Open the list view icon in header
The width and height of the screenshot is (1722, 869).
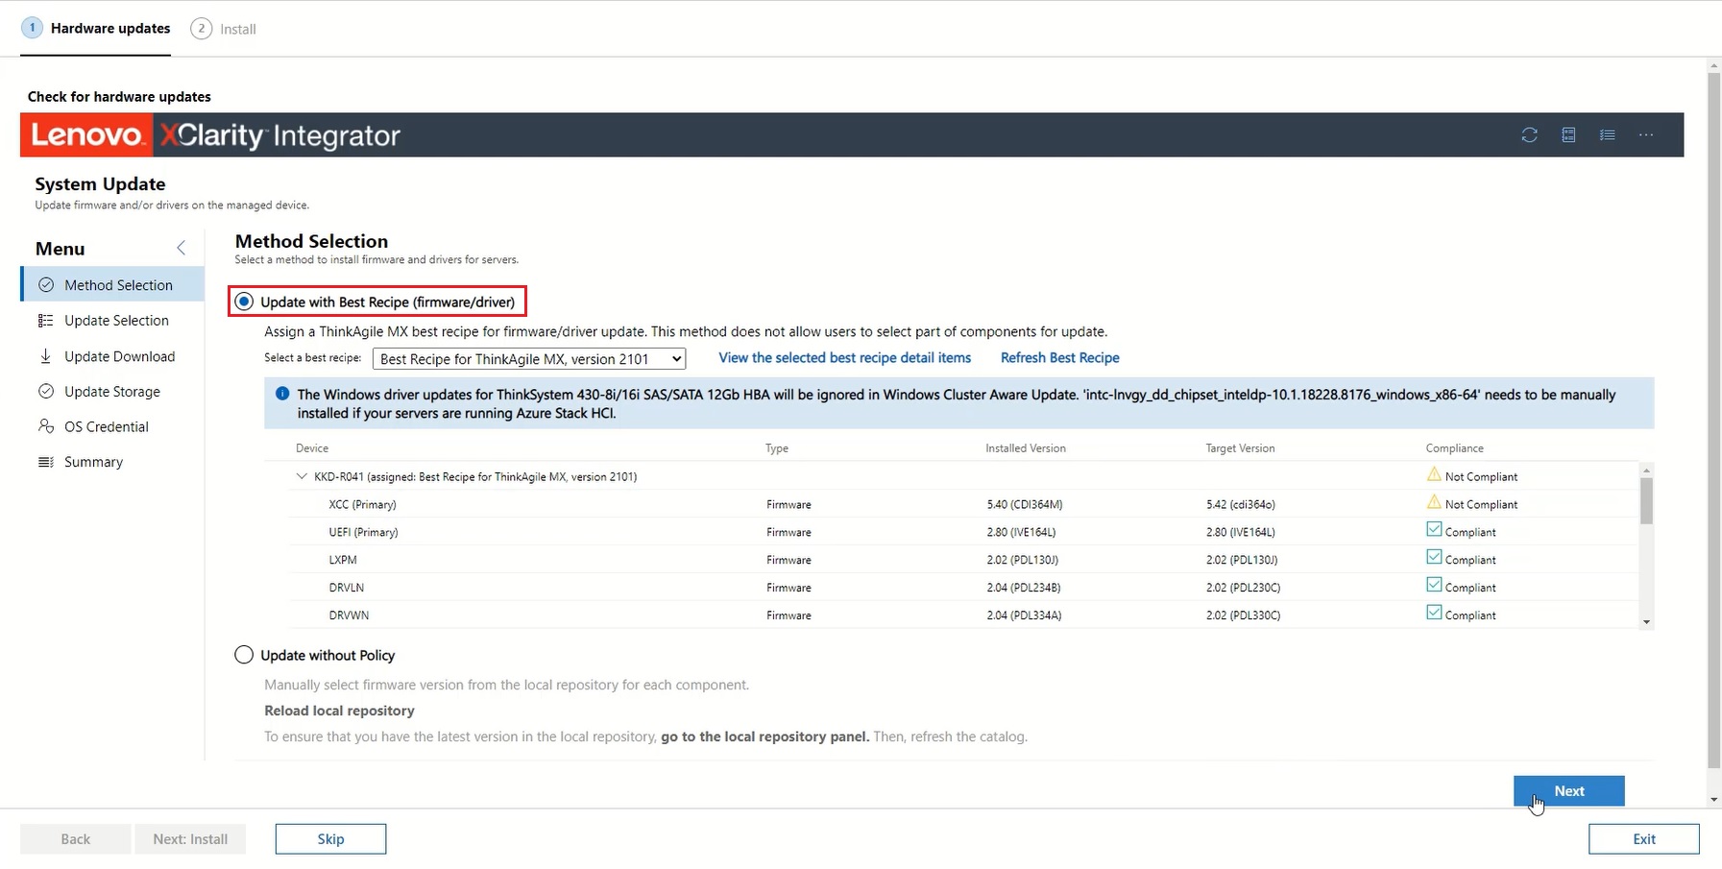point(1608,135)
